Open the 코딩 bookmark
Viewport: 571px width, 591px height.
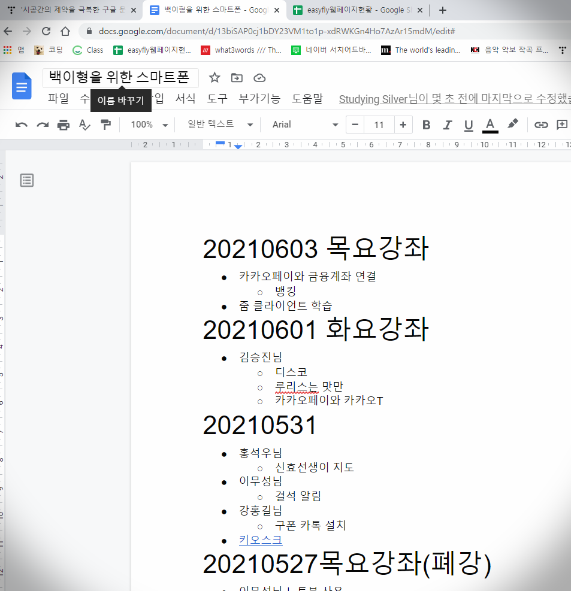tap(49, 50)
